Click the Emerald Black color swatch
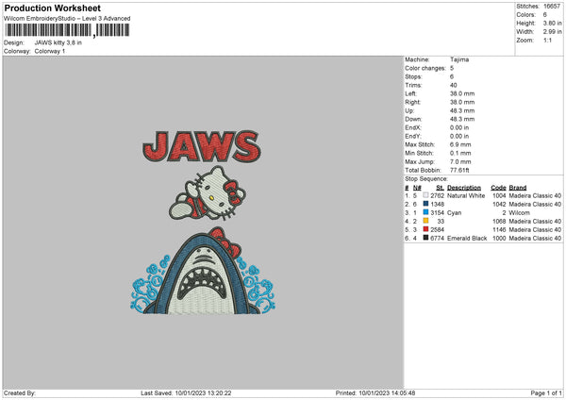 point(426,238)
